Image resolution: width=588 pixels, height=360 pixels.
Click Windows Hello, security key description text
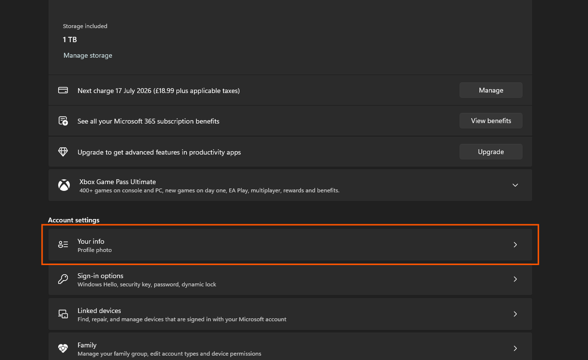(x=147, y=284)
